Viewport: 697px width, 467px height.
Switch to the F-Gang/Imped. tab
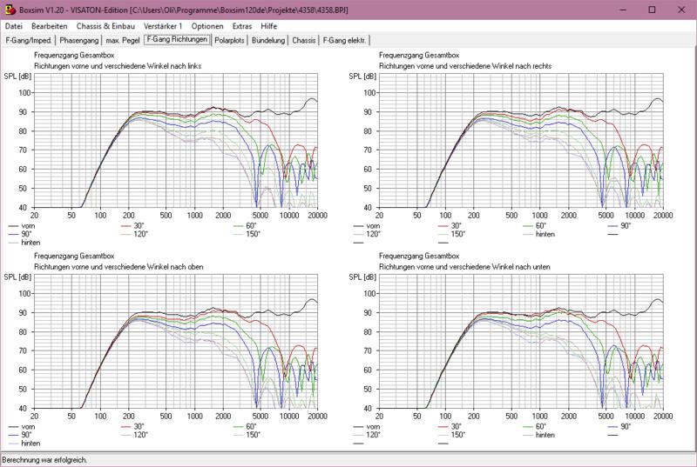[29, 40]
